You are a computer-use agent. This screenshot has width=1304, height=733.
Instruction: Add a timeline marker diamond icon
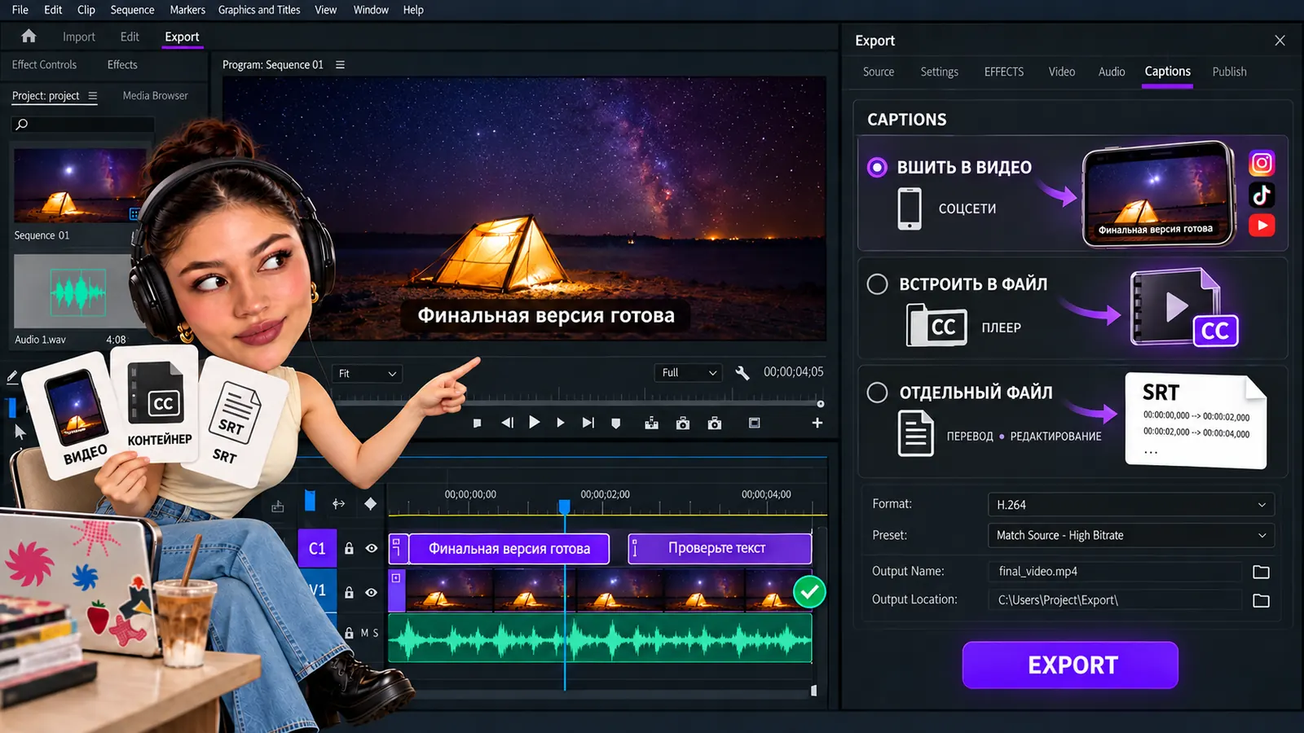click(370, 504)
